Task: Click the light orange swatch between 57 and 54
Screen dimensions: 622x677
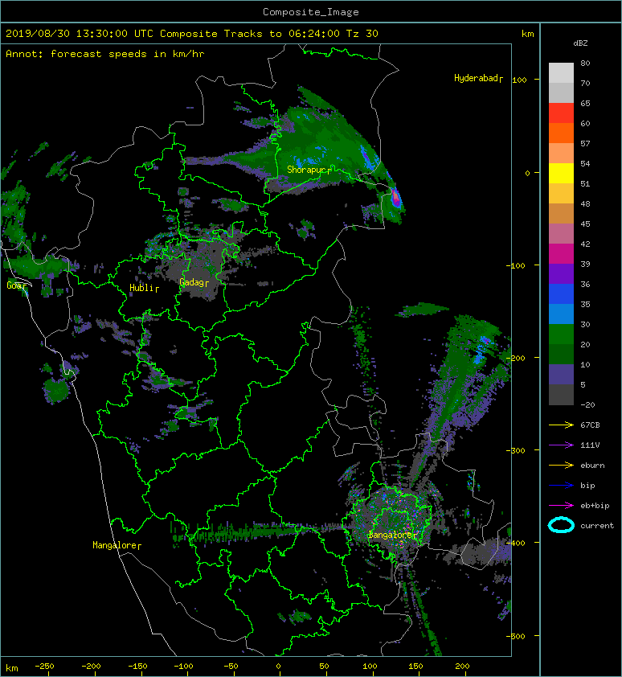Action: [561, 154]
